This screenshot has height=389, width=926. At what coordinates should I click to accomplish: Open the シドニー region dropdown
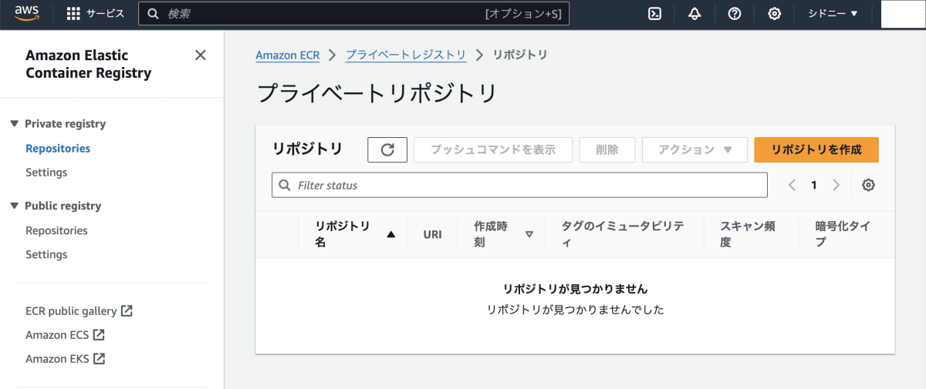(x=833, y=14)
